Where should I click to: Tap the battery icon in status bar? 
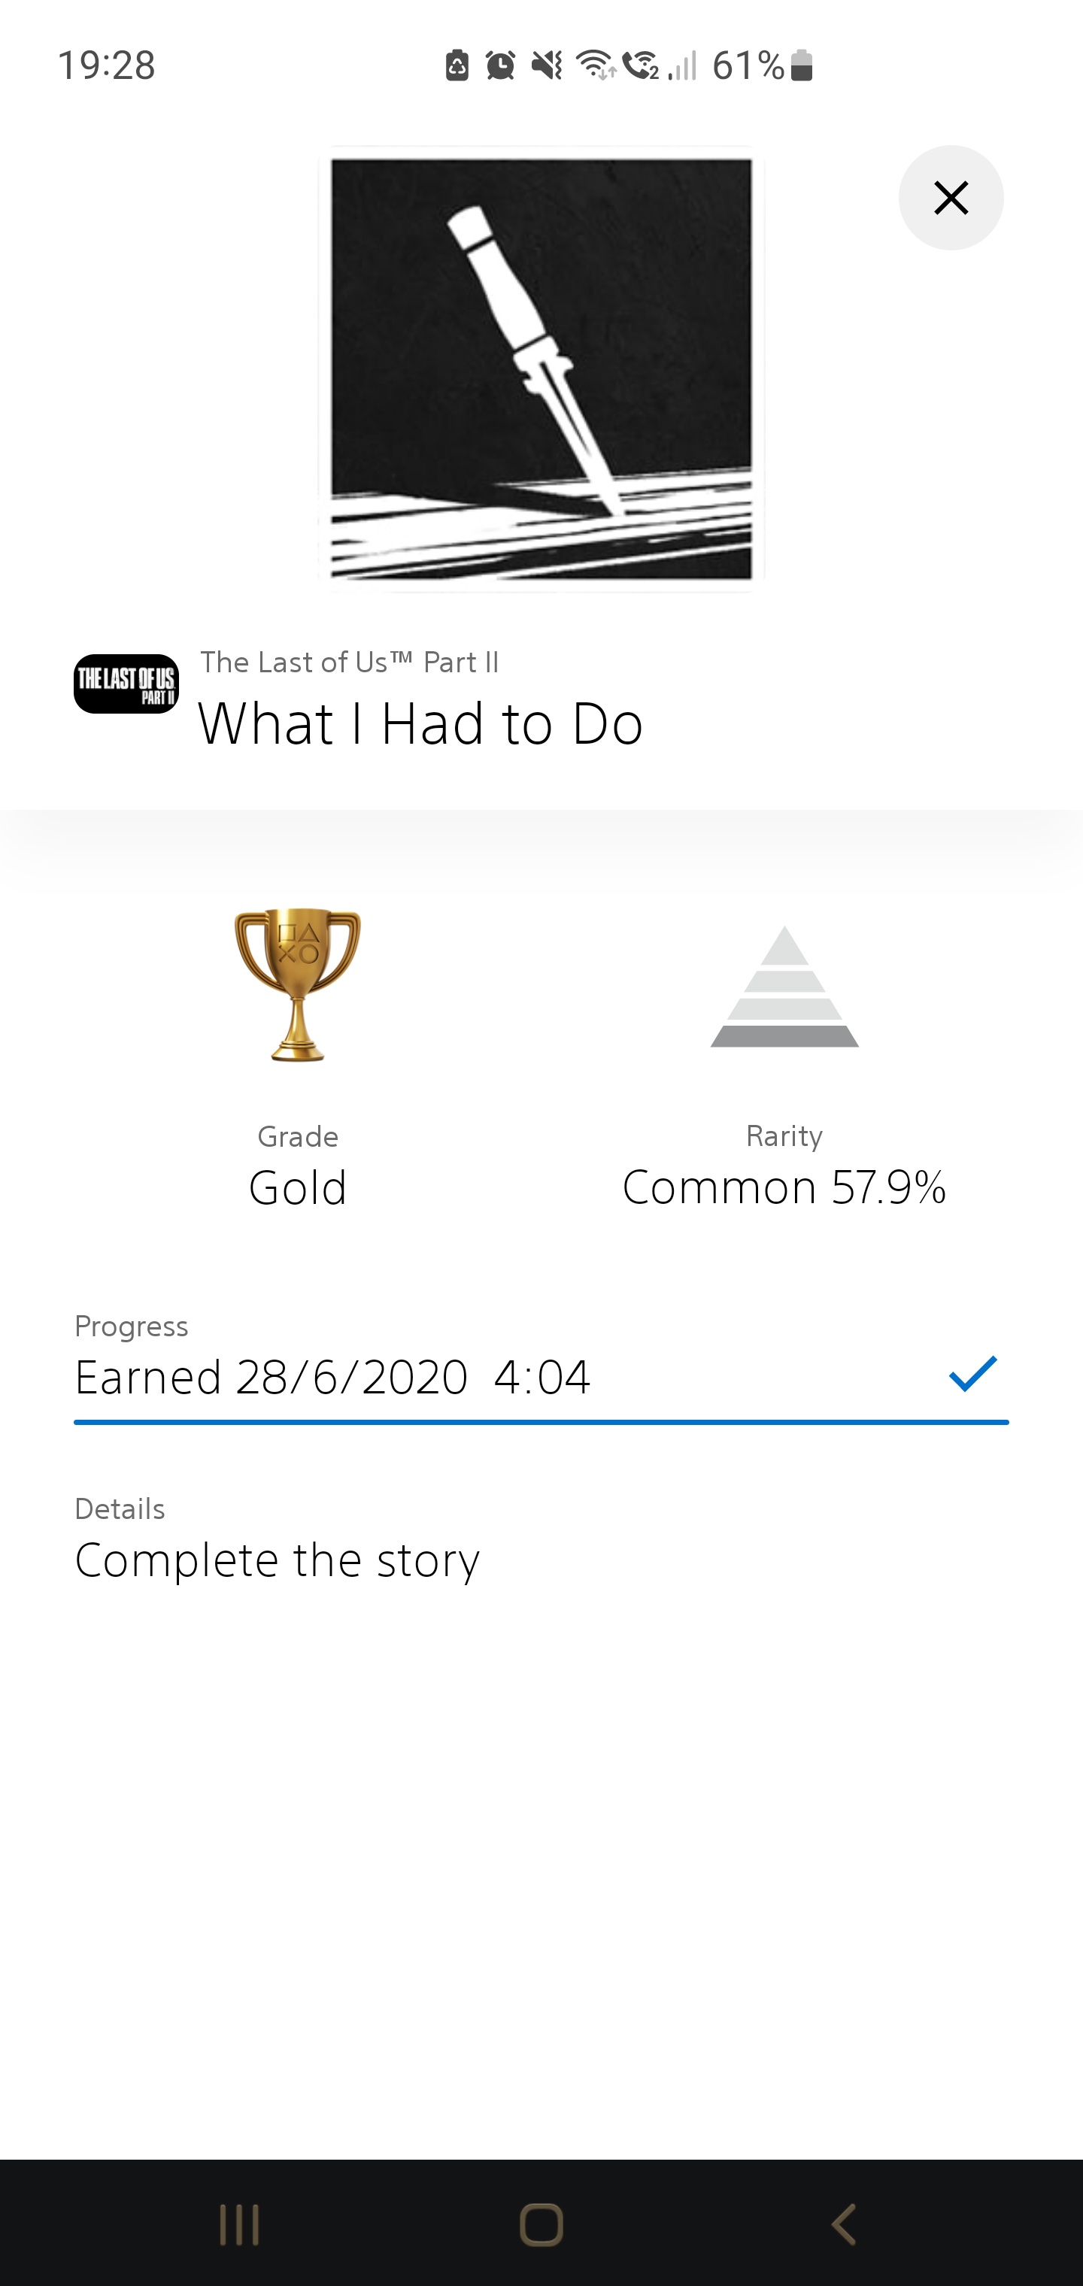pyautogui.click(x=802, y=65)
